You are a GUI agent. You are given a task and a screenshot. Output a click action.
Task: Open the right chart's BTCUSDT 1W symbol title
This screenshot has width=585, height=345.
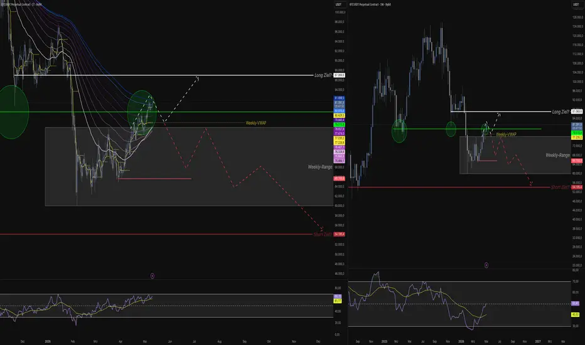[x=370, y=4]
